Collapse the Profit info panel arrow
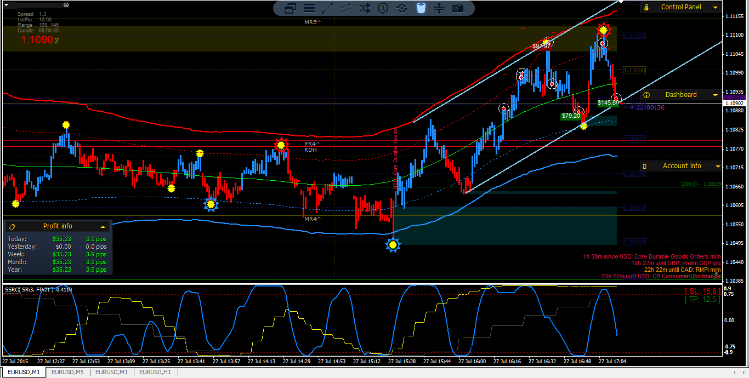The width and height of the screenshot is (749, 378). 103,226
